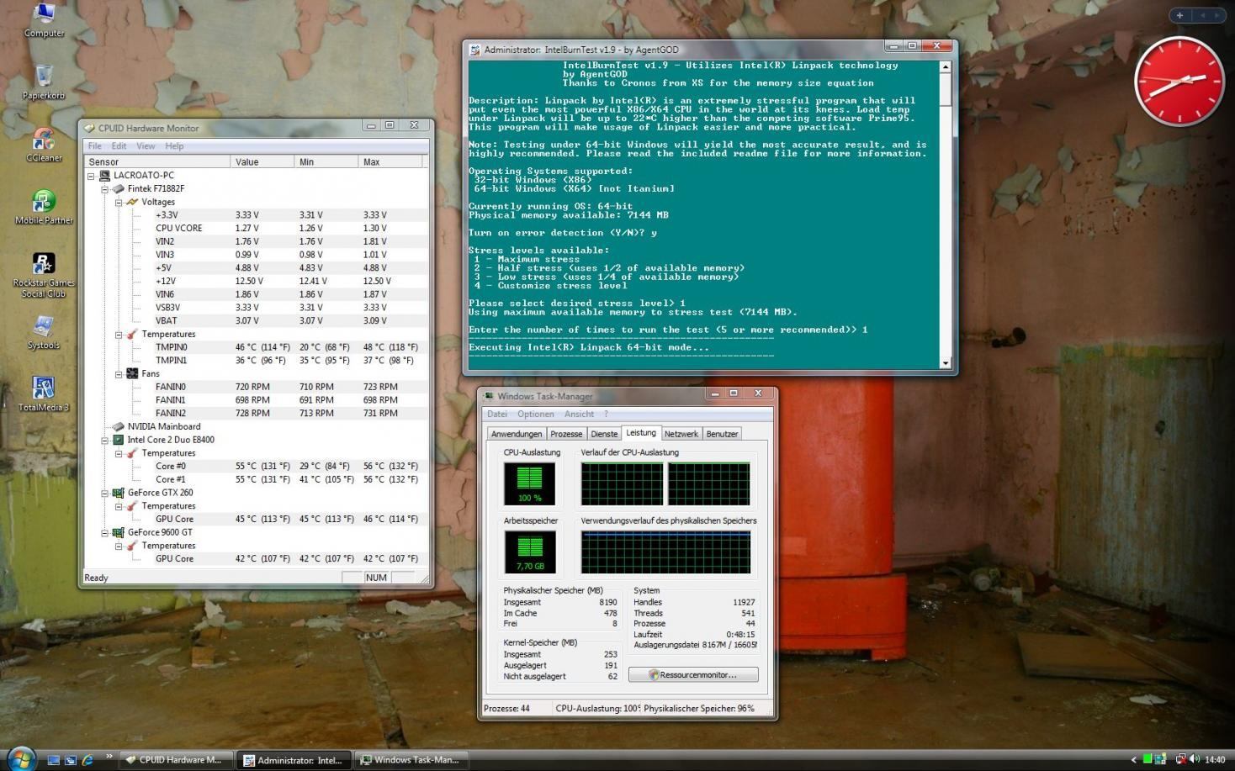Launch Internet Explorer from quick launch
This screenshot has width=1235, height=771.
point(87,760)
